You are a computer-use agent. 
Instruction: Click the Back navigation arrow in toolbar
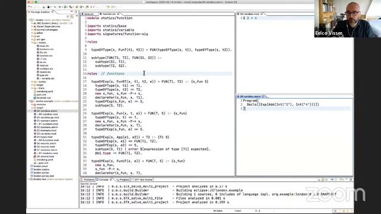coord(108,7)
